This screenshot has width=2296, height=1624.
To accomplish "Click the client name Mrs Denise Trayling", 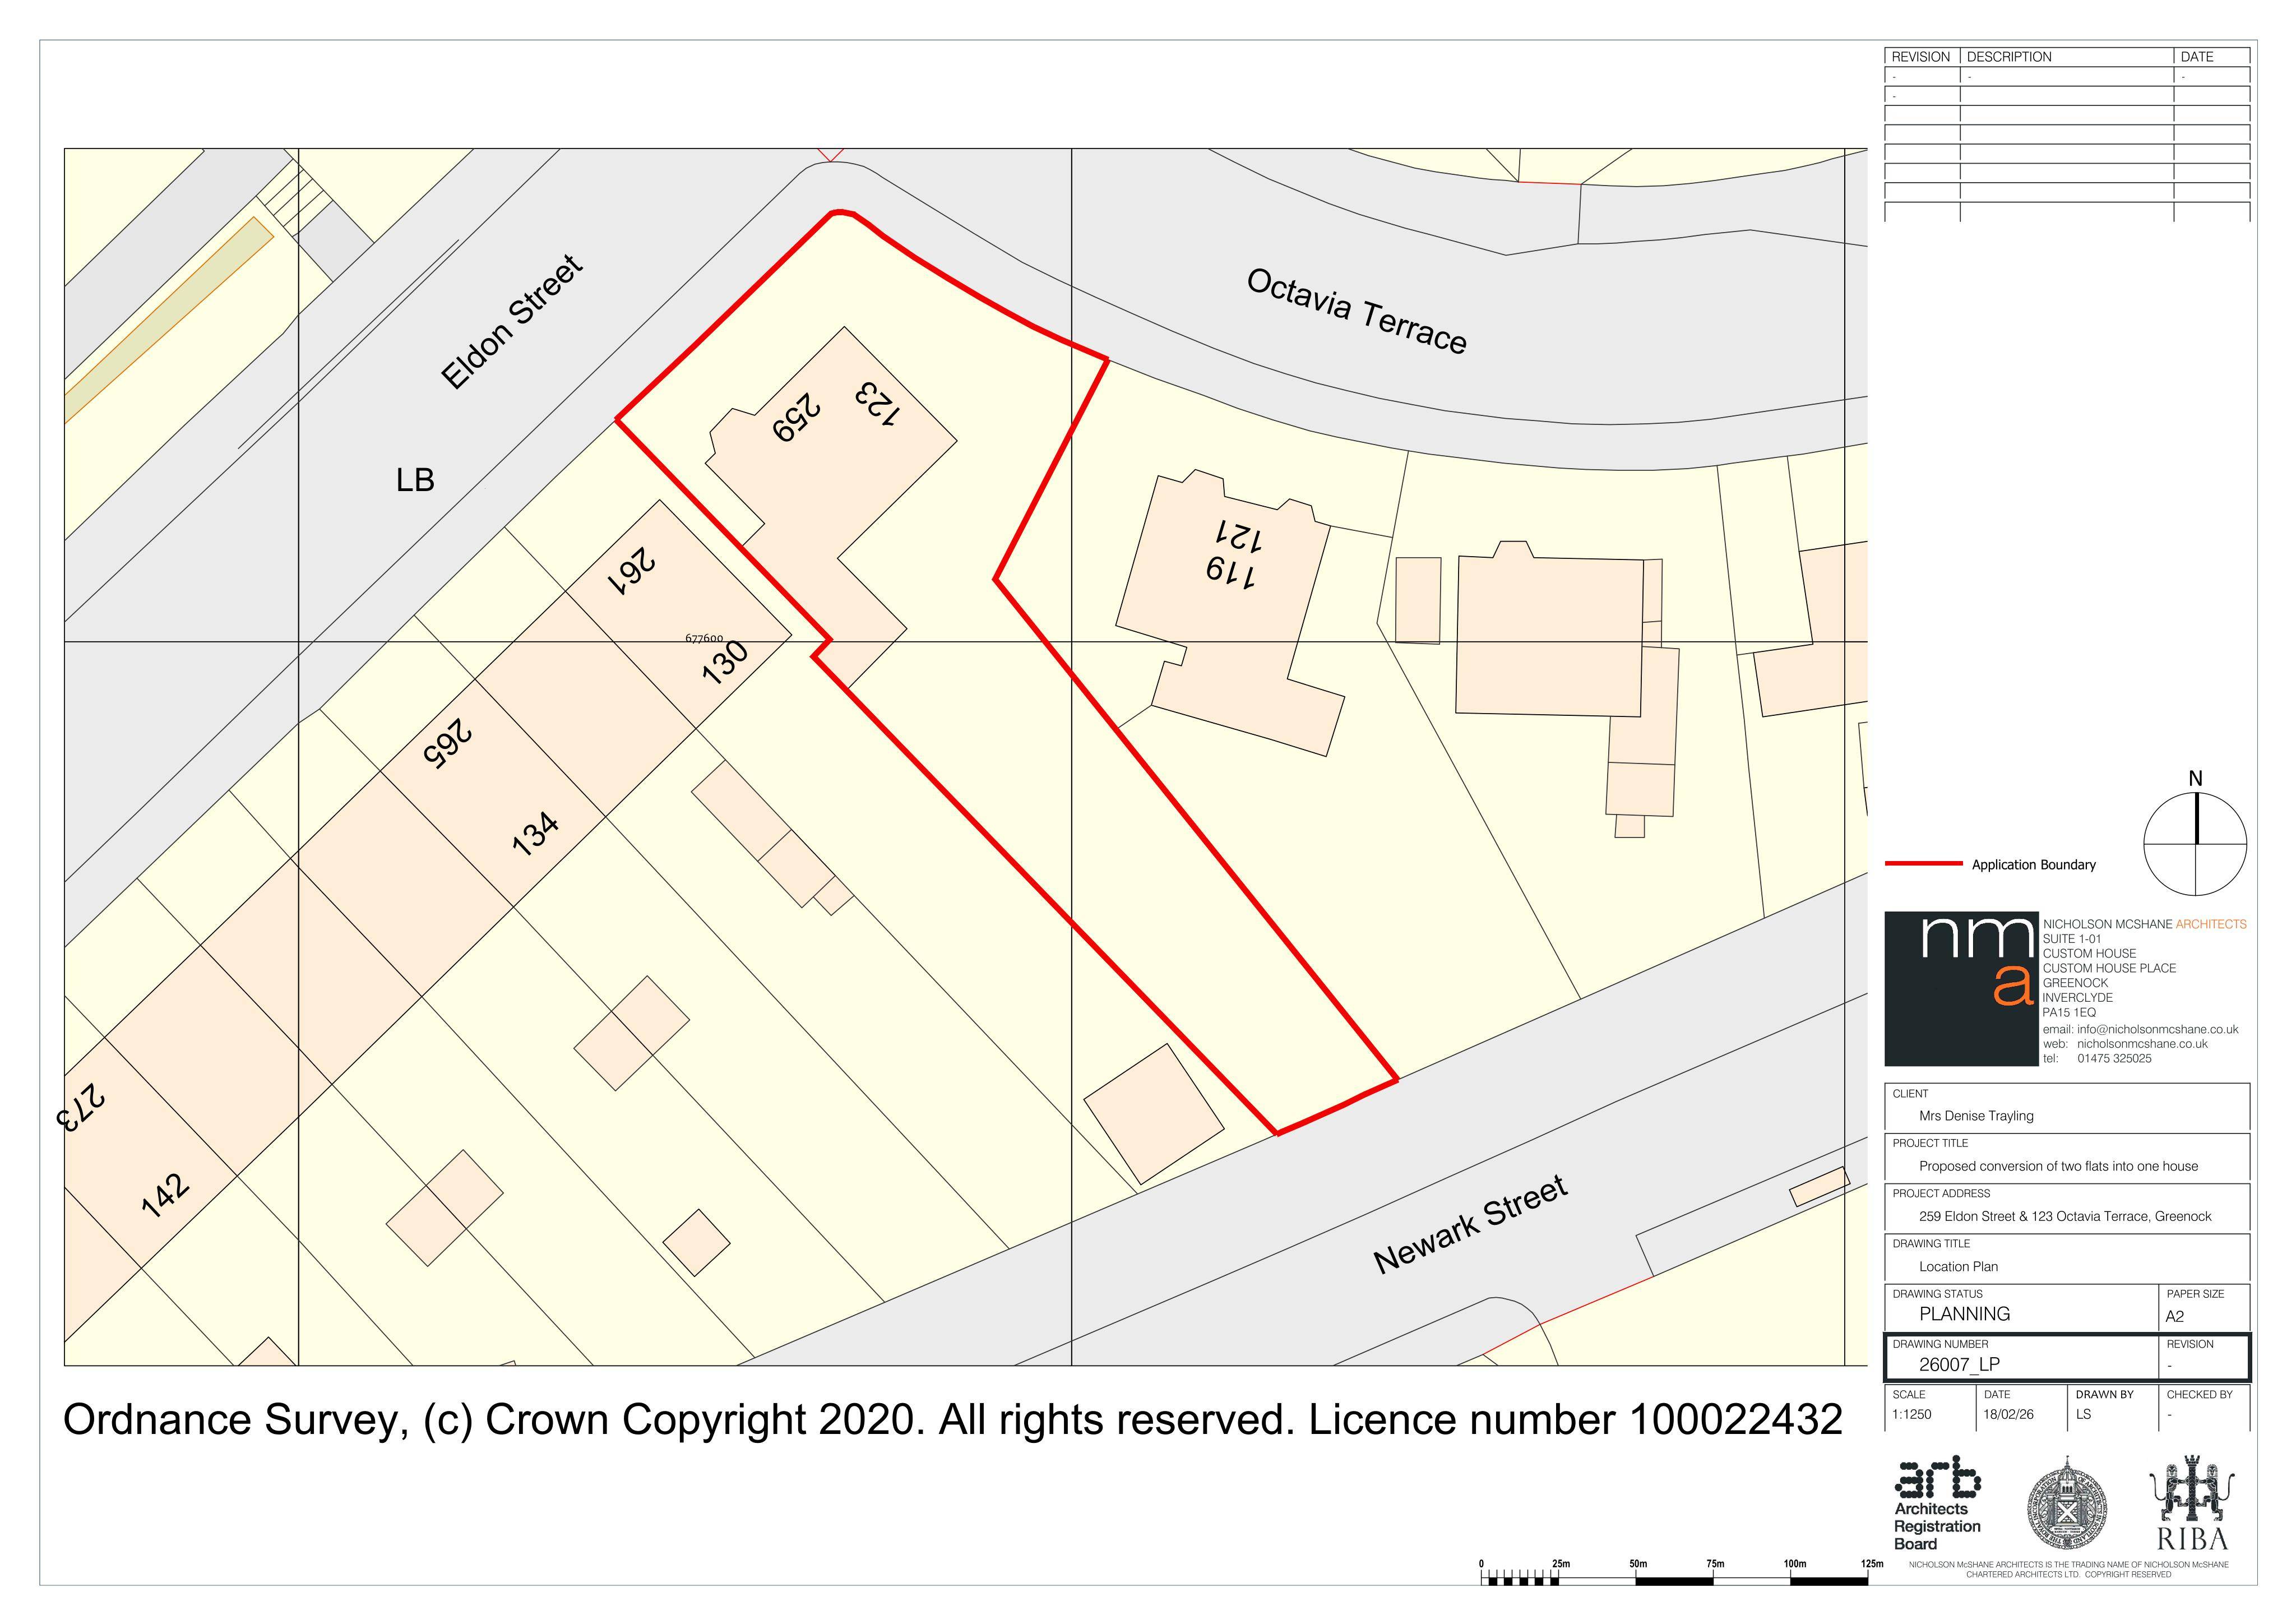I will tap(1976, 1115).
